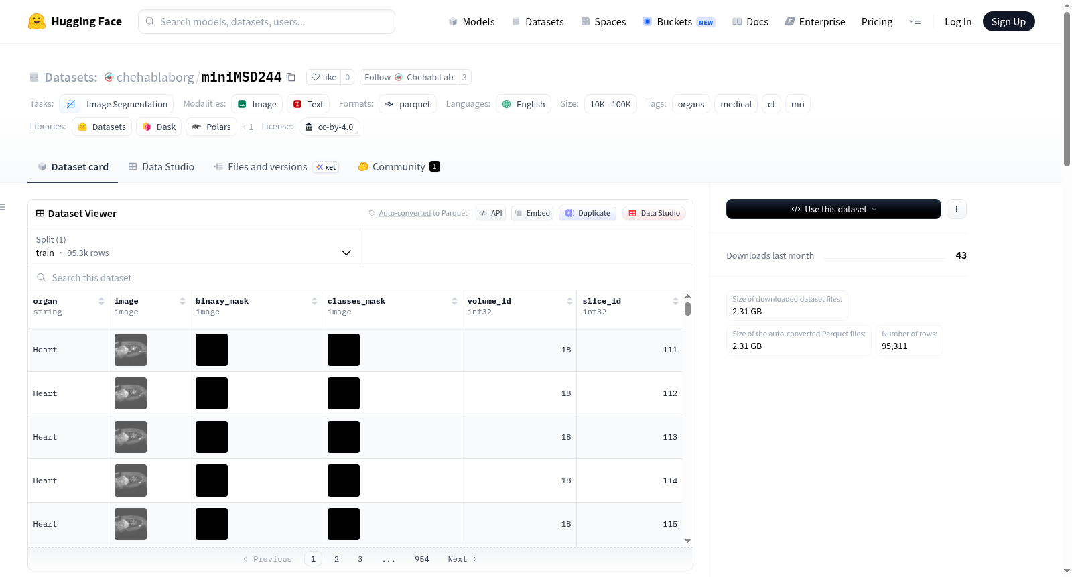This screenshot has width=1072, height=577.
Task: Open Docs in the navigation
Action: [x=750, y=21]
